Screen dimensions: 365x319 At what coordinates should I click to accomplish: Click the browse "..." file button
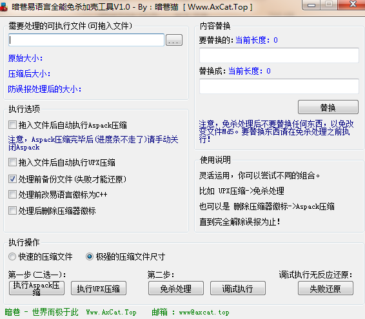click(x=174, y=40)
